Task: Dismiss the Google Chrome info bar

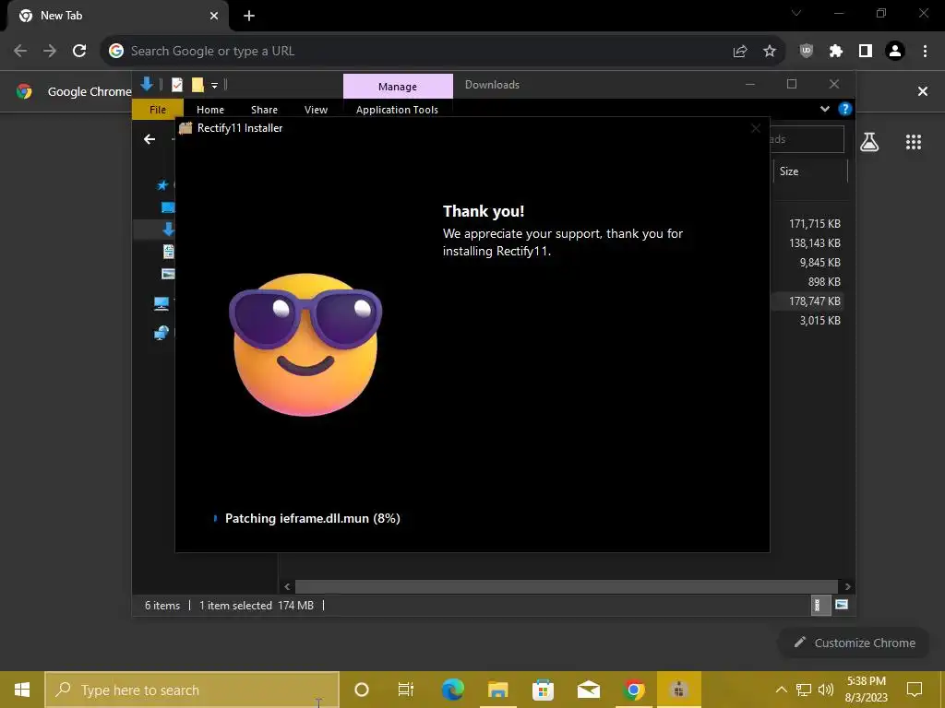Action: (x=923, y=91)
